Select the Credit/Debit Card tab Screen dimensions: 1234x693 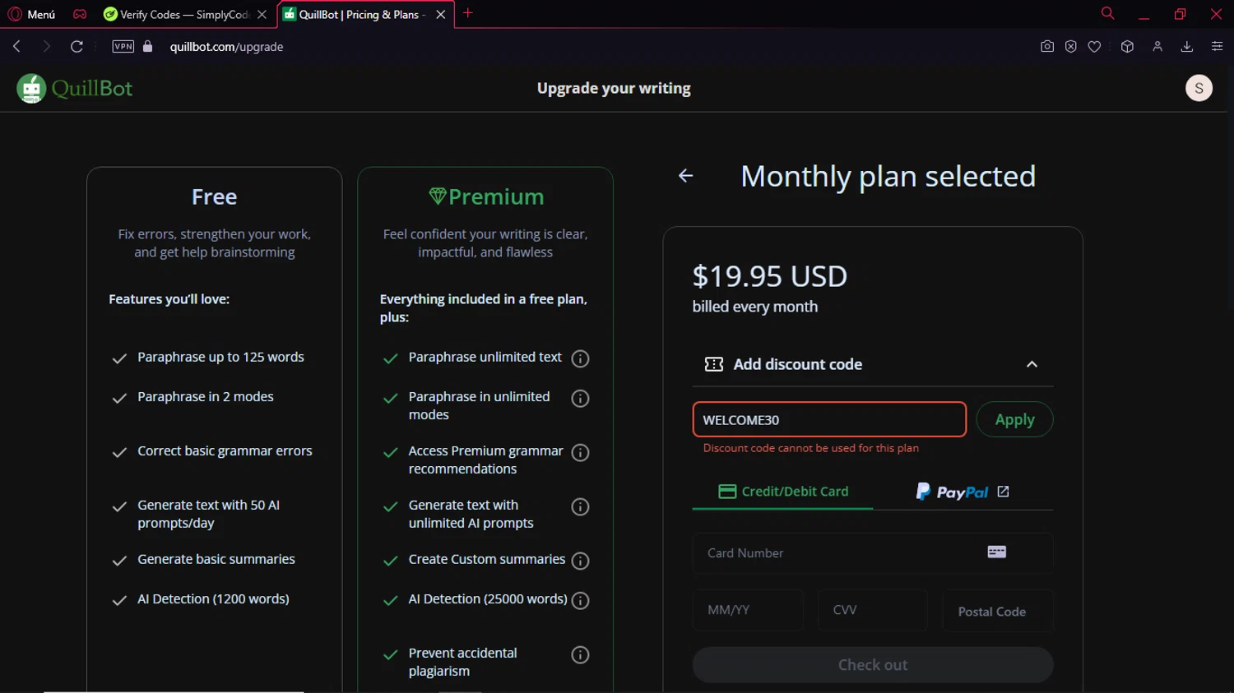[x=782, y=492]
